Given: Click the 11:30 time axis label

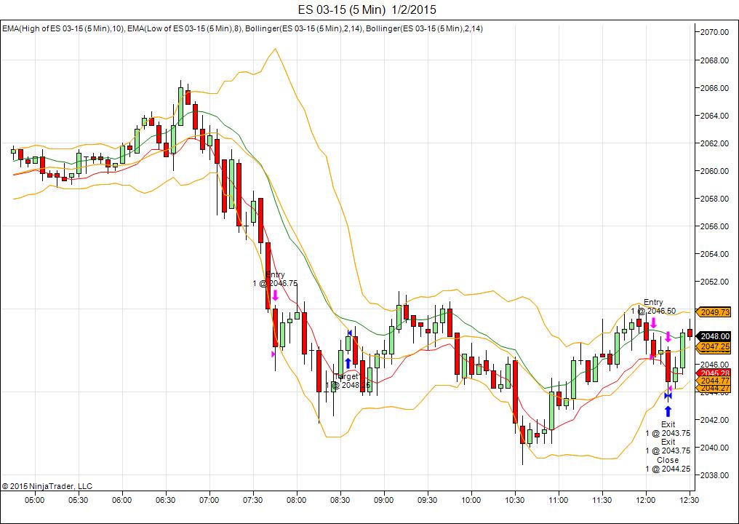Looking at the screenshot, I should point(602,500).
